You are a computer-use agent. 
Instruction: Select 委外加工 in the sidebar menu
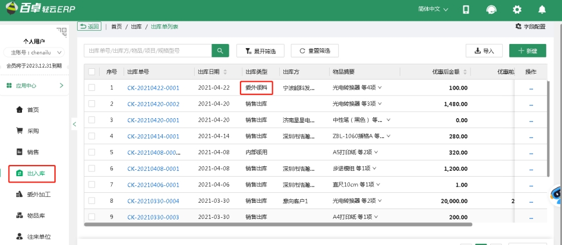click(39, 195)
